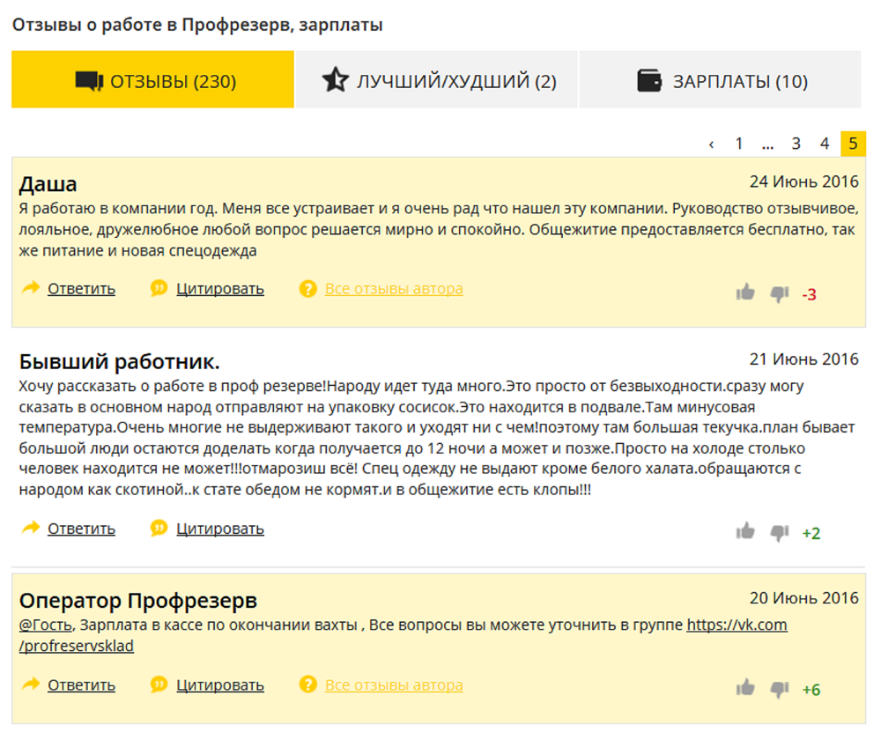The height and width of the screenshot is (740, 881).
Task: Click quote bubble icon in Даша's review
Action: [159, 288]
